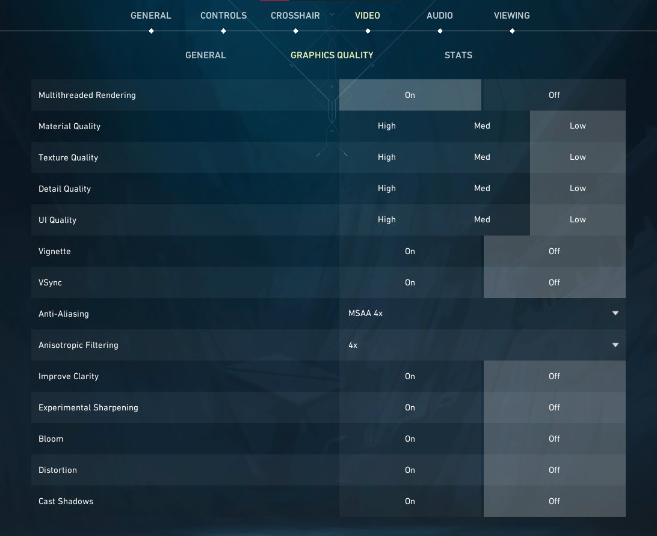
Task: Turn Cast Shadows Off
Action: pyautogui.click(x=554, y=501)
